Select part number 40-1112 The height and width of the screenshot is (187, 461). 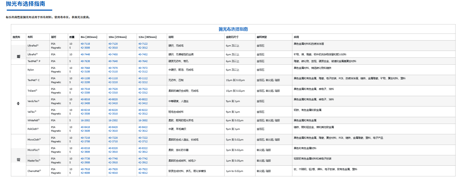[x=143, y=78]
